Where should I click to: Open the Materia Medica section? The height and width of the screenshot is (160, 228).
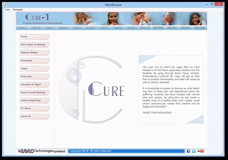point(34,53)
